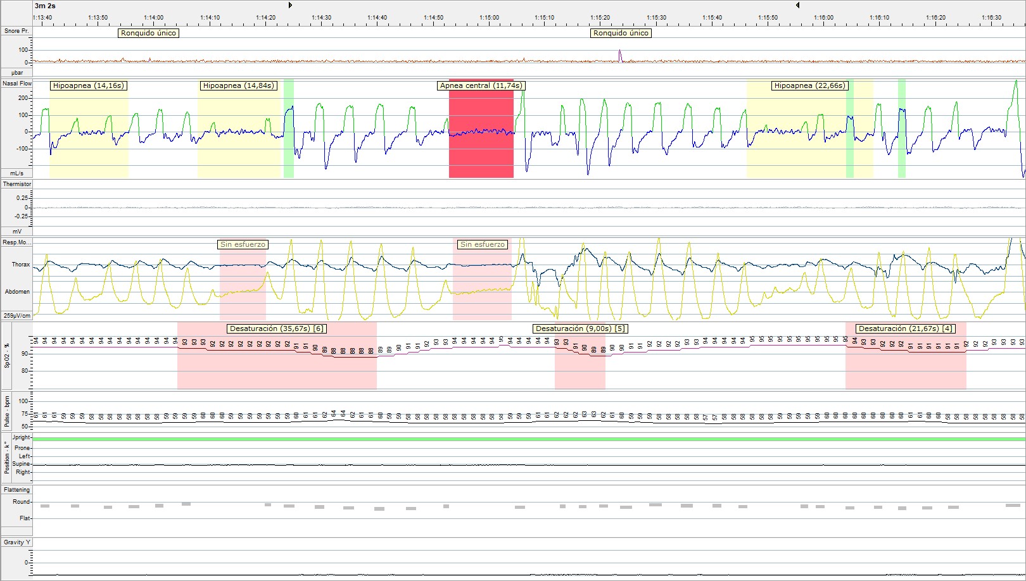Click the 1:14:30 time tick on the ruler
This screenshot has width=1026, height=581.
point(322,18)
